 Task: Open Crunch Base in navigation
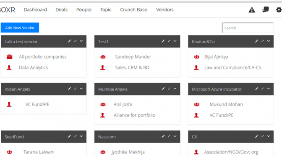(x=133, y=10)
